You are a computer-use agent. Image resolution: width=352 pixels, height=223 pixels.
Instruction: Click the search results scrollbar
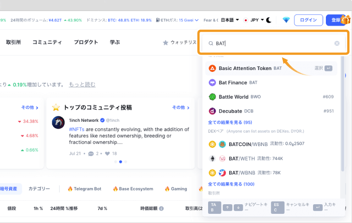[x=342, y=114]
